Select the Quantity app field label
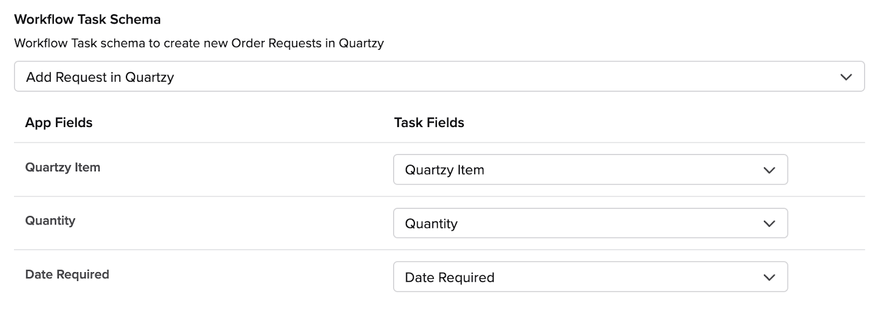The width and height of the screenshot is (896, 313). point(50,221)
